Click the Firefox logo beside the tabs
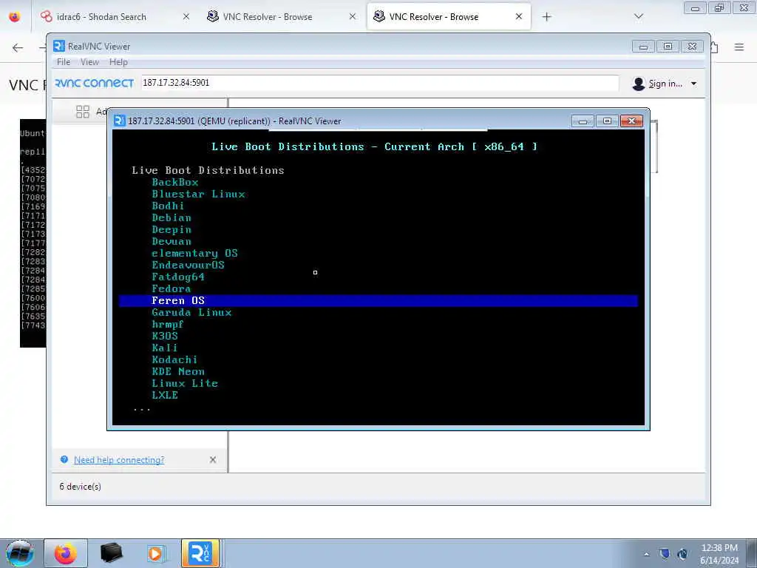The height and width of the screenshot is (568, 757). (x=15, y=16)
